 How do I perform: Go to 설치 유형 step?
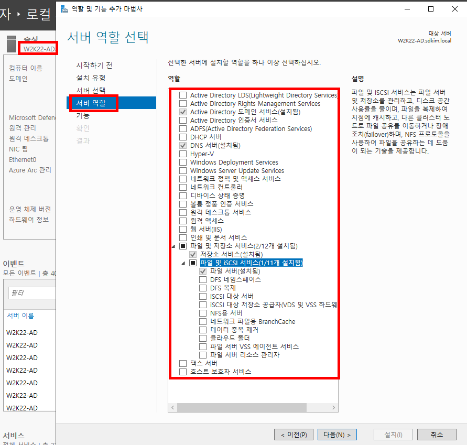[x=91, y=78]
